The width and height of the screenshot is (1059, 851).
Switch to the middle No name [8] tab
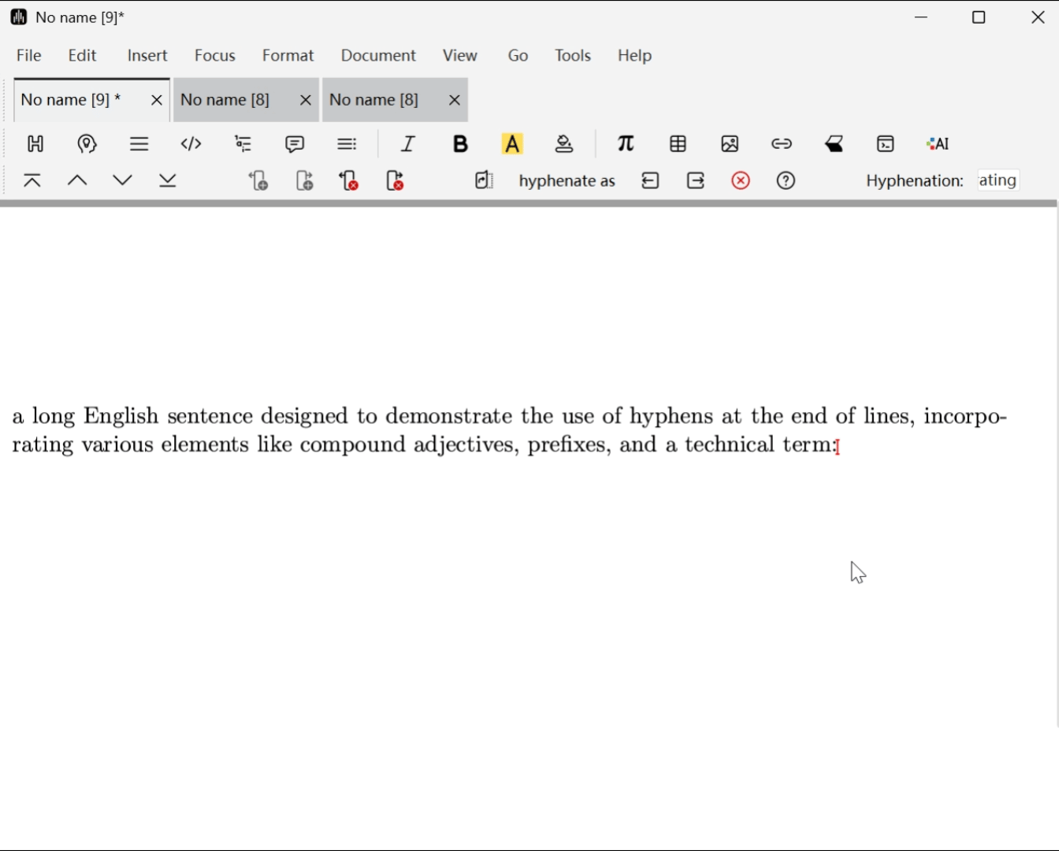226,101
